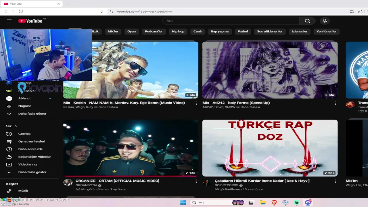The height and width of the screenshot is (207, 368).
Task: Select the Son yüklenenler filter chip
Action: [270, 31]
